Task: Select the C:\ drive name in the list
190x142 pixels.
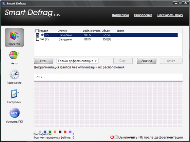Action: pos(47,35)
